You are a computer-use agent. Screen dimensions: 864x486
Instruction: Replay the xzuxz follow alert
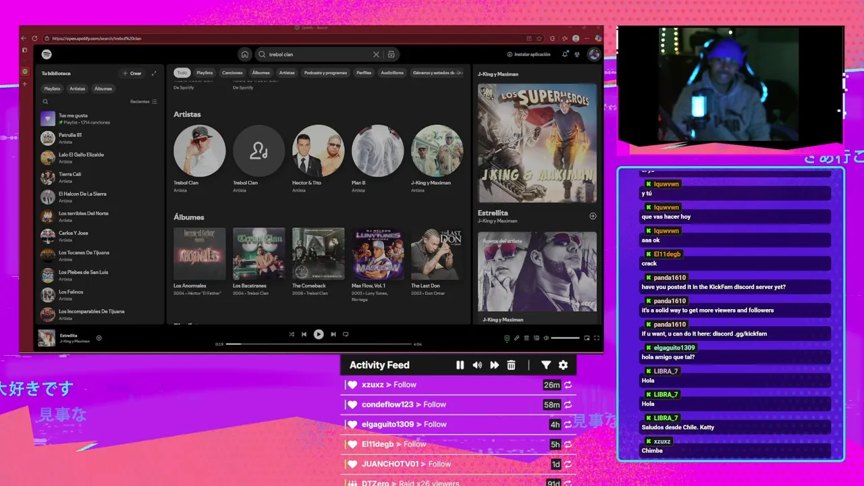[568, 385]
